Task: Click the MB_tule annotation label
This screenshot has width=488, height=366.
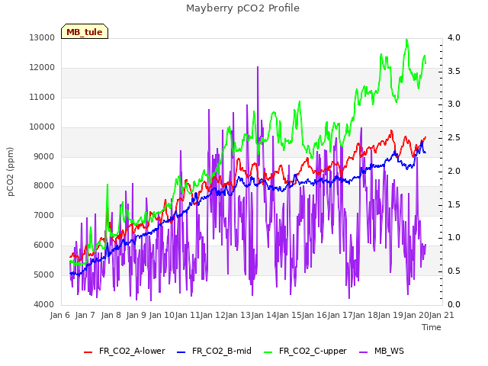Action: coord(85,31)
